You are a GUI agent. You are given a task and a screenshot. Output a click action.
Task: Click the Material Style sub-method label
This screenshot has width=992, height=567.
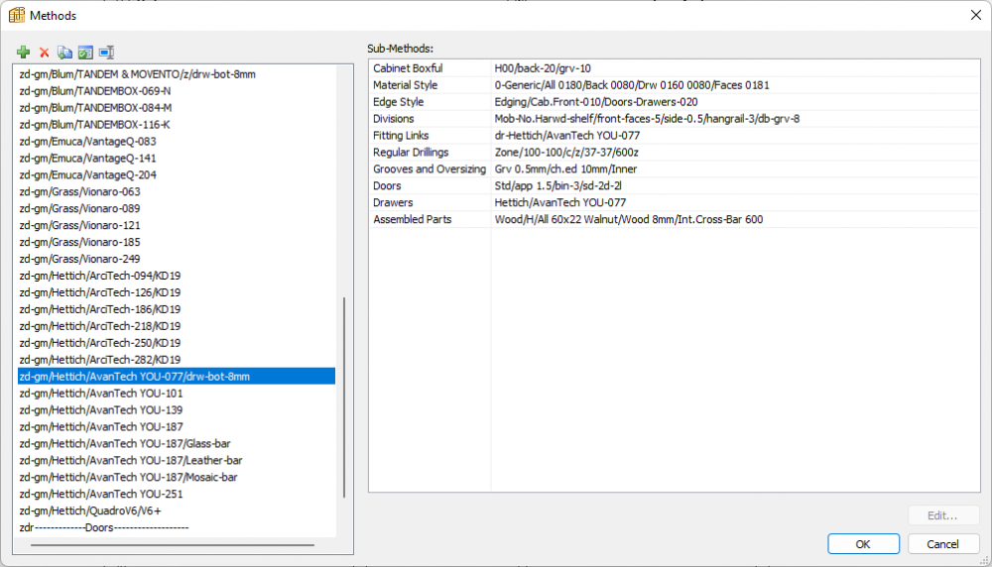[405, 84]
